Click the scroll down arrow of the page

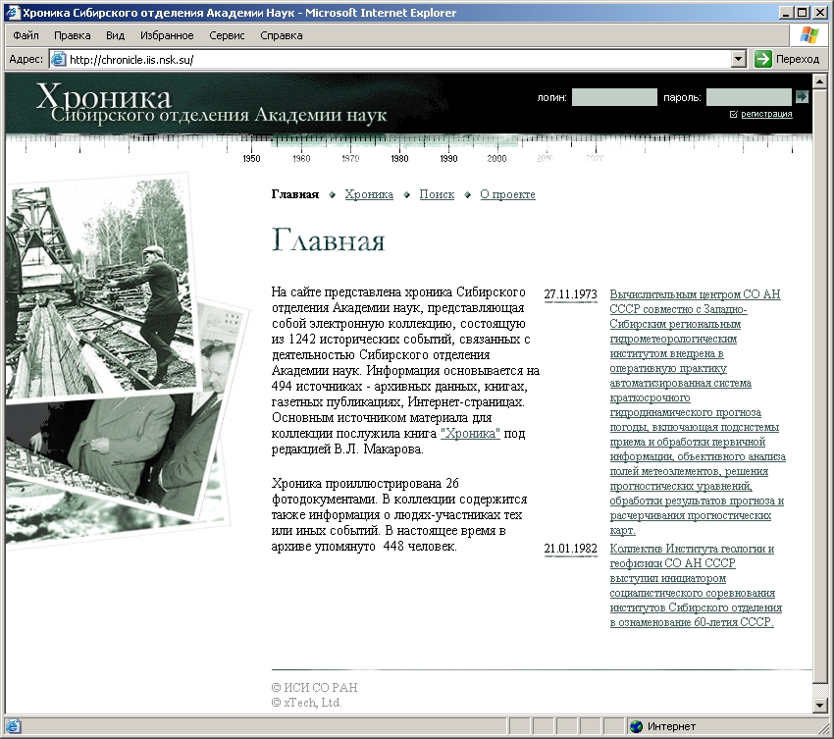click(x=819, y=706)
